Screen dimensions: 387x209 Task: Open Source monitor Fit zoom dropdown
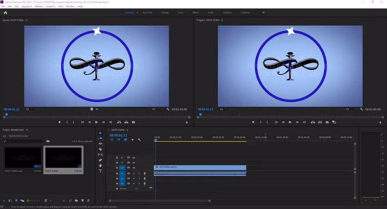tap(31, 109)
